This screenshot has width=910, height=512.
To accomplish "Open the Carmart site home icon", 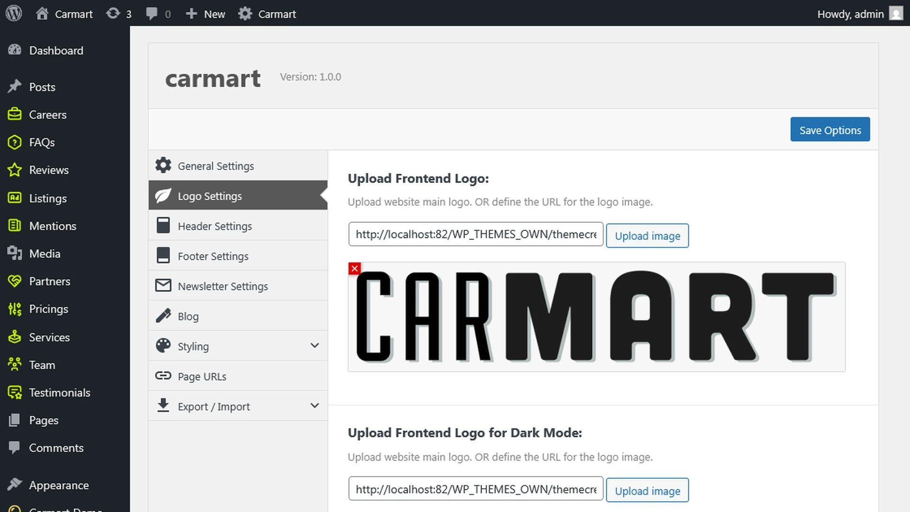I will [42, 14].
